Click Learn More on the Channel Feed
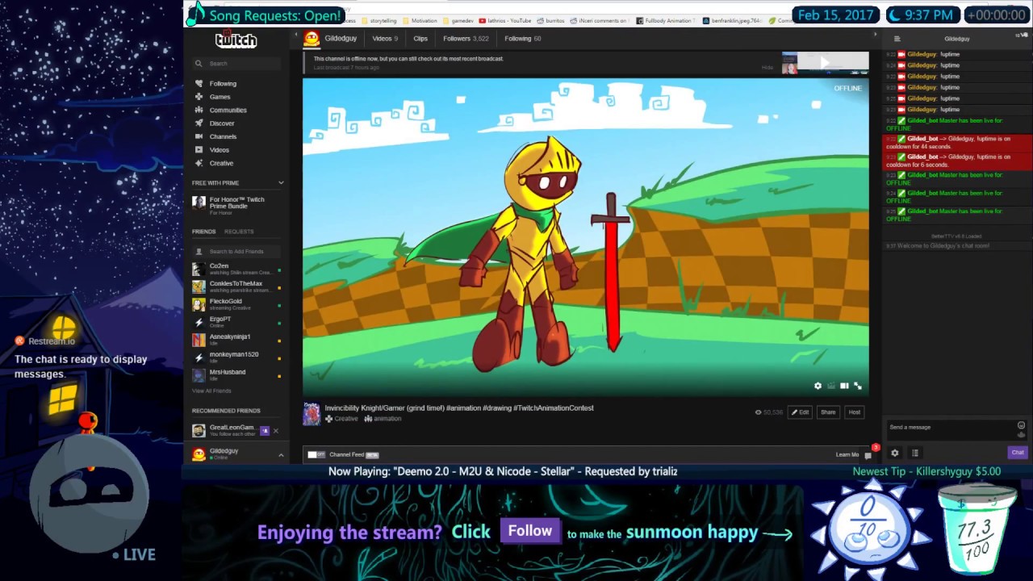 click(847, 455)
